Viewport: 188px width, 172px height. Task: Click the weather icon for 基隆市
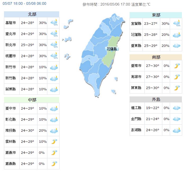54,23
